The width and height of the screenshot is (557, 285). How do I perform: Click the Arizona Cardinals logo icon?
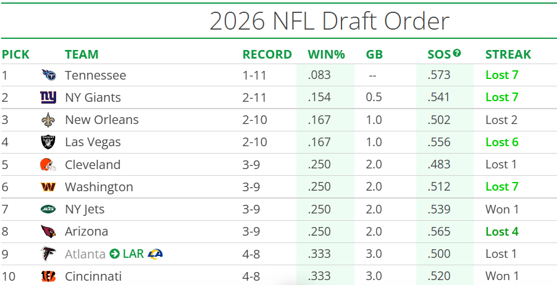[48, 232]
